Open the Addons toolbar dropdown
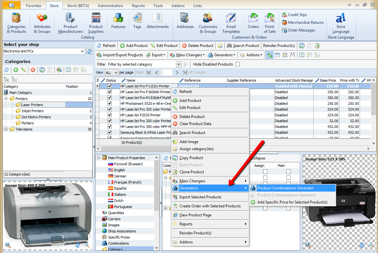 pyautogui.click(x=251, y=55)
